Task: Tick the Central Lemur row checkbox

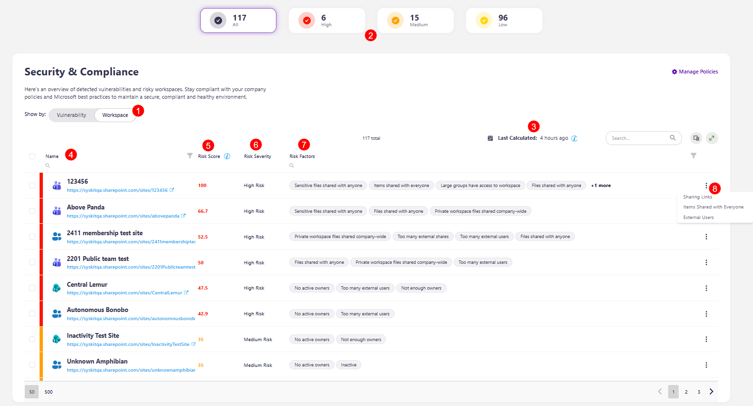Action: (x=32, y=288)
